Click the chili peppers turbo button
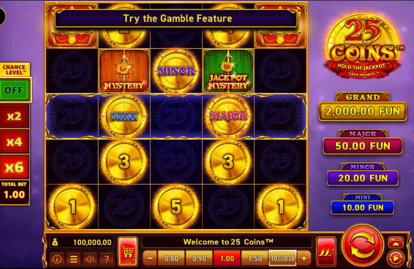The width and height of the screenshot is (414, 269). coord(326,251)
